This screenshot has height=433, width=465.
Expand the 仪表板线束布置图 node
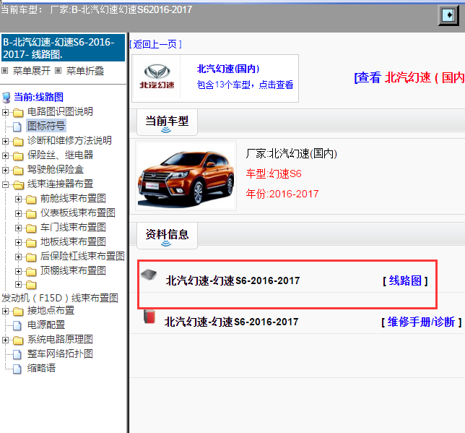coord(18,213)
